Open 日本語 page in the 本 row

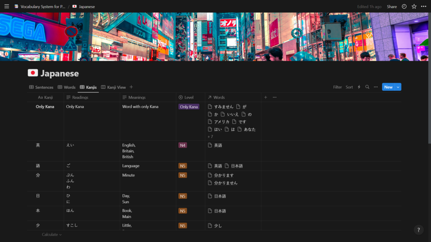[217, 211]
